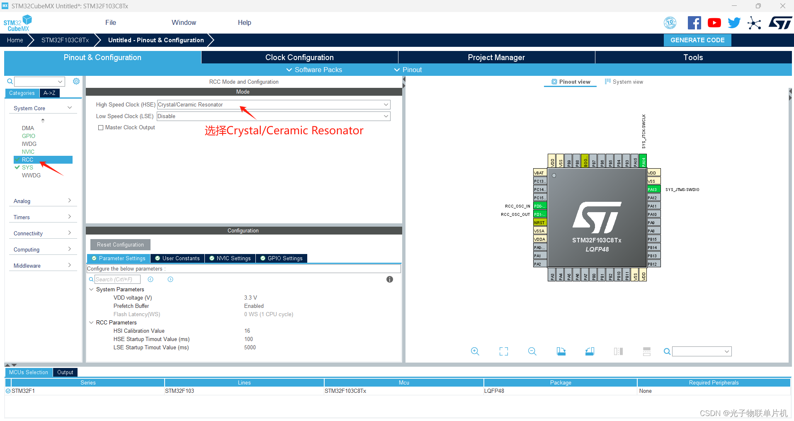Open the peripheral search combo box

(39, 82)
